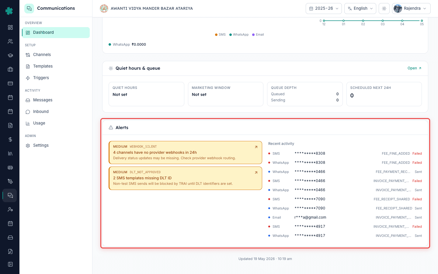
Task: Open Settings under Admin
Action: [56, 146]
